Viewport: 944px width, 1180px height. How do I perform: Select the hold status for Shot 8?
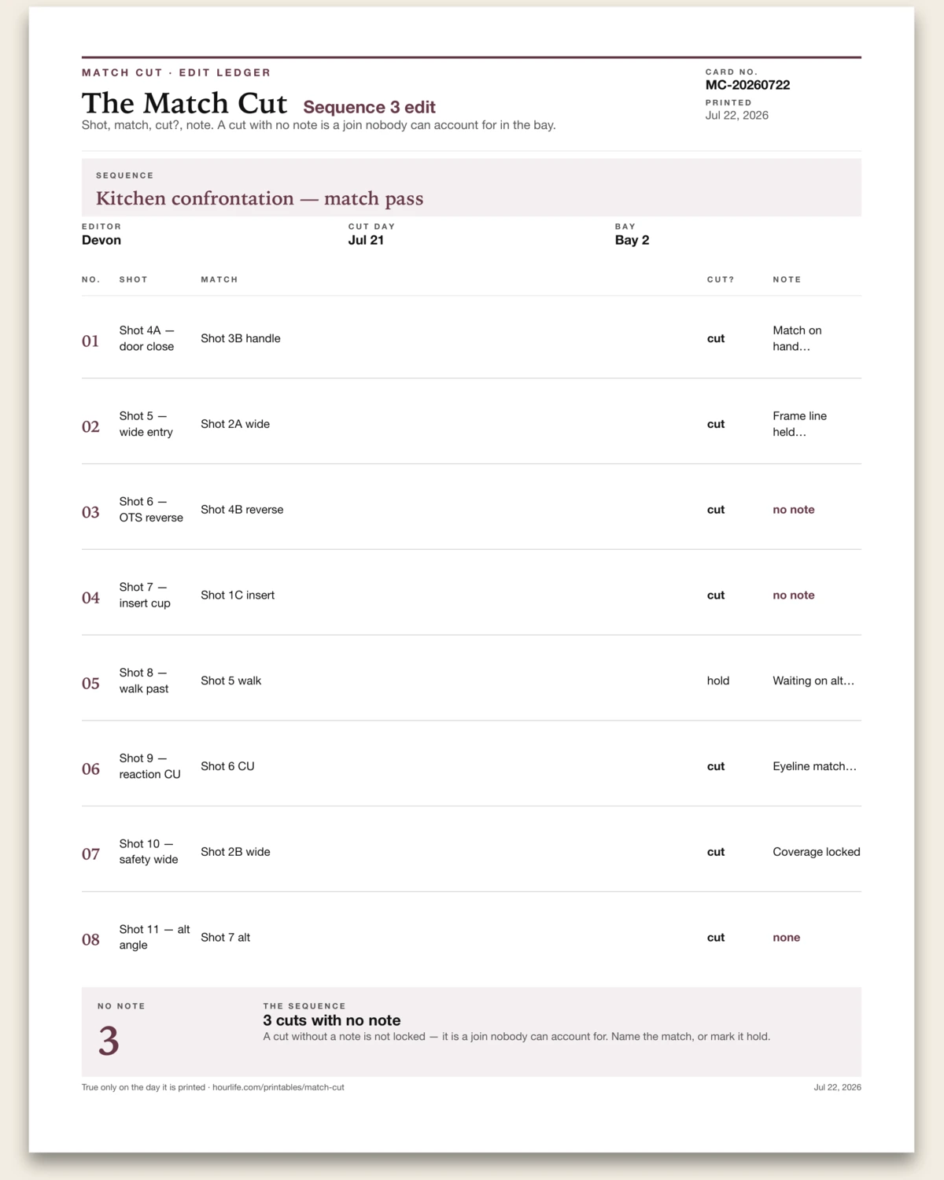click(x=718, y=681)
